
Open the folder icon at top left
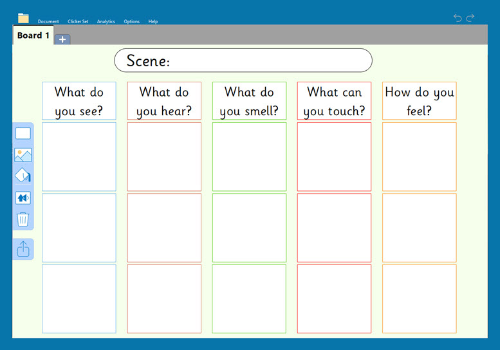point(24,18)
